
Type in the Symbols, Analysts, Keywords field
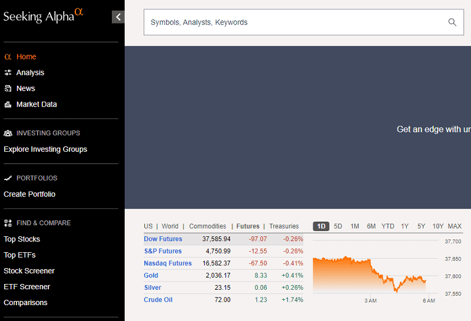[x=294, y=22]
